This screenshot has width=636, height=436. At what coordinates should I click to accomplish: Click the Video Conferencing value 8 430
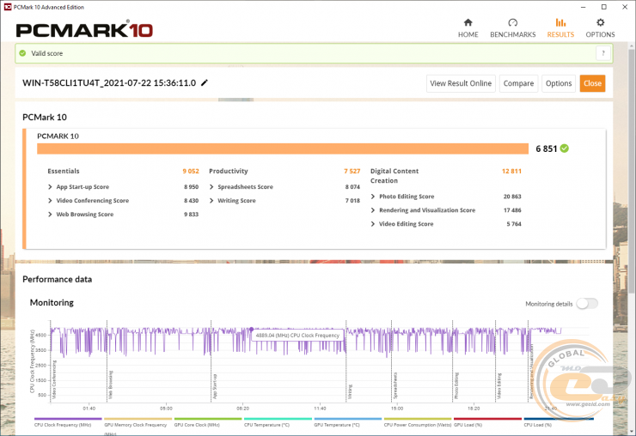point(192,201)
